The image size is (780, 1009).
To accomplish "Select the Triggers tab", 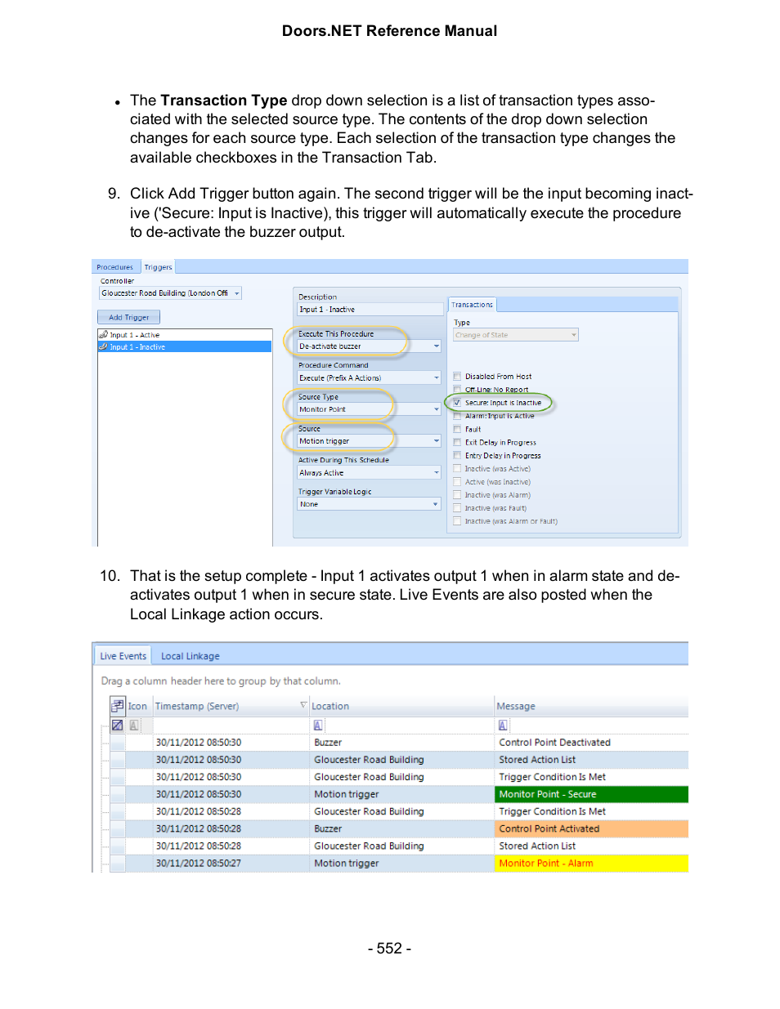I will click(x=158, y=267).
